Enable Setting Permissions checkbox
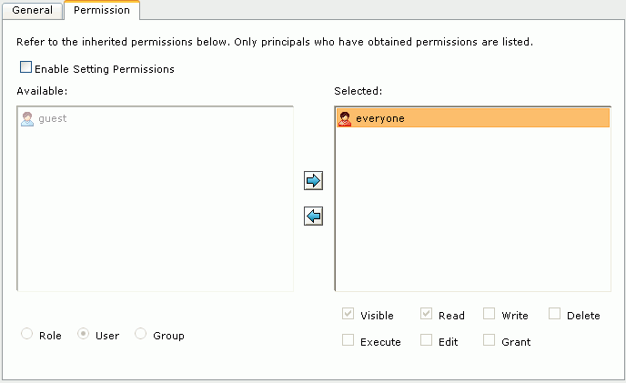The height and width of the screenshot is (383, 626). [26, 67]
